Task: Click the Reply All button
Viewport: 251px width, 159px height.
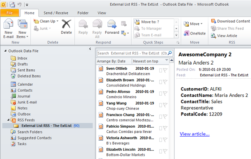Action: coord(97,29)
